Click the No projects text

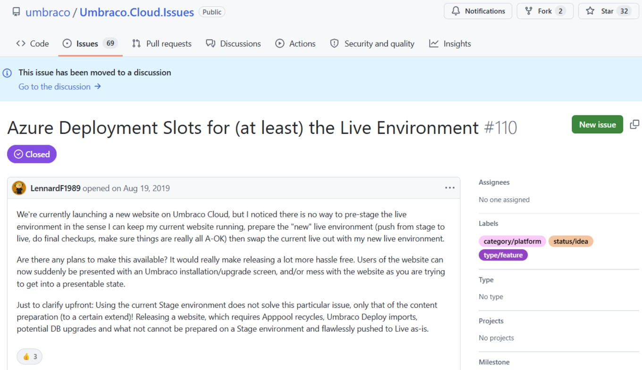(x=496, y=338)
